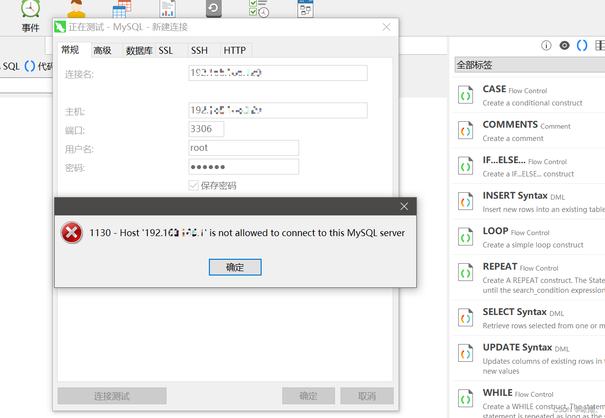The height and width of the screenshot is (418, 605).
Task: Click the UPDATE Syntax snippet icon
Action: 466,353
